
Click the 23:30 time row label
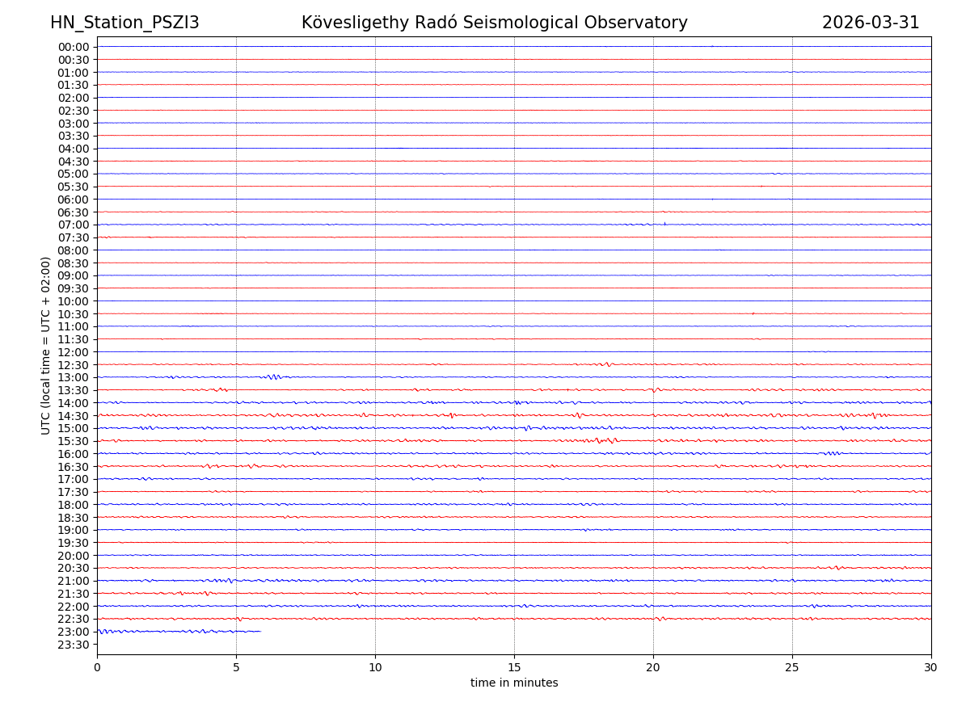pos(73,645)
